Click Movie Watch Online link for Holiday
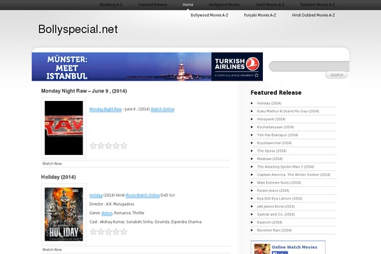Image resolution: width=381 pixels, height=254 pixels. 143,195
